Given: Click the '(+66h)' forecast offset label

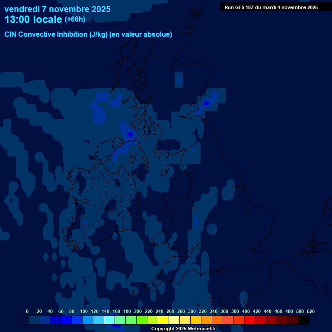Looking at the screenshot, I should [x=75, y=19].
